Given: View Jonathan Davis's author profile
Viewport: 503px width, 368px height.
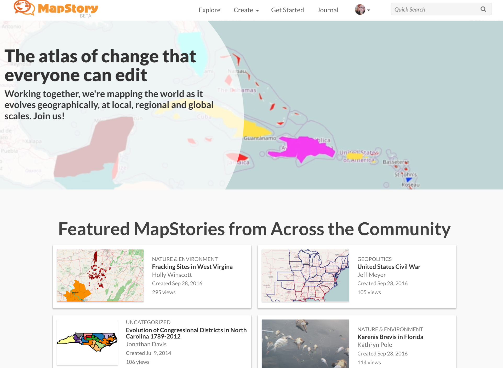Looking at the screenshot, I should pos(146,344).
